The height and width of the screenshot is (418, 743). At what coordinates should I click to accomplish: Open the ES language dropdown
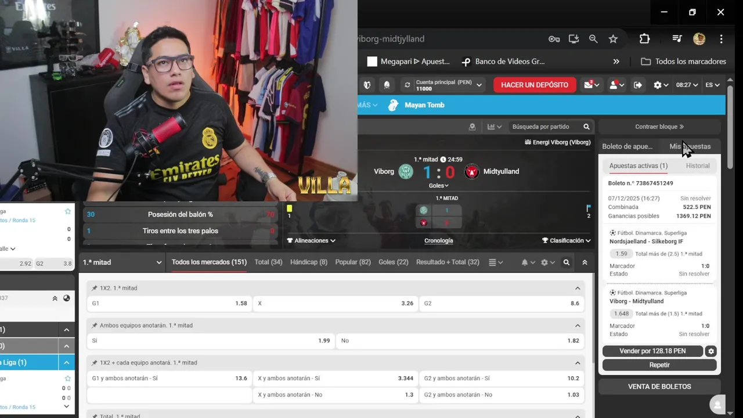pos(712,85)
